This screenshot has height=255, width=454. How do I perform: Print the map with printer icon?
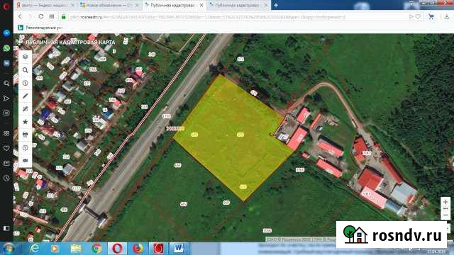click(x=26, y=135)
